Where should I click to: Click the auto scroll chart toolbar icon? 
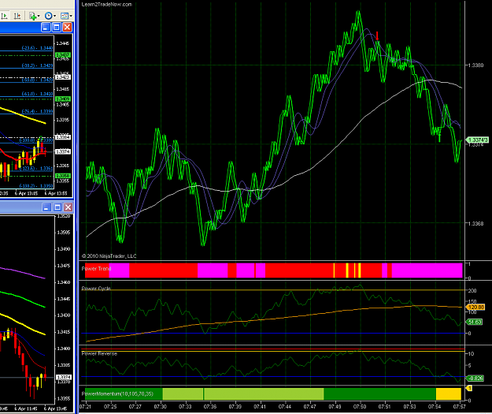4,16
